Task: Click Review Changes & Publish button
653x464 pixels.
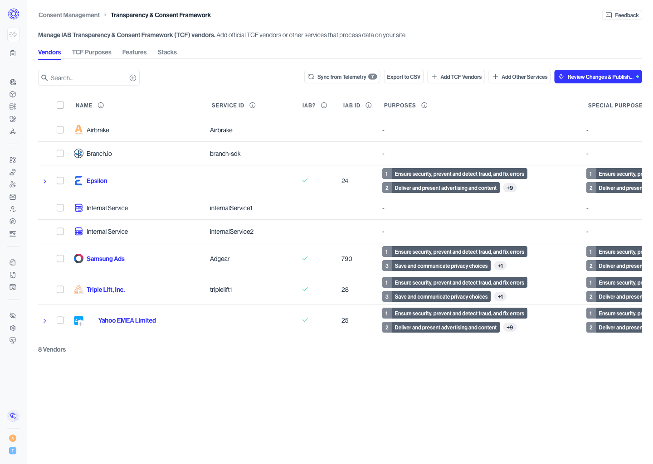Action: (x=598, y=77)
